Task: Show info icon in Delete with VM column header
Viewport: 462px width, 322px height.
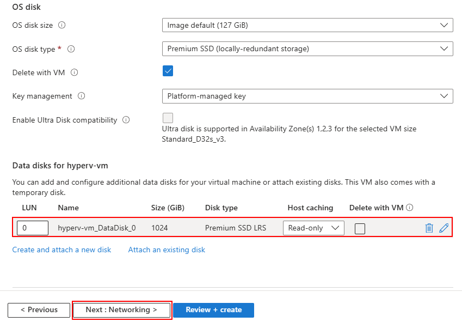Action: [x=410, y=208]
